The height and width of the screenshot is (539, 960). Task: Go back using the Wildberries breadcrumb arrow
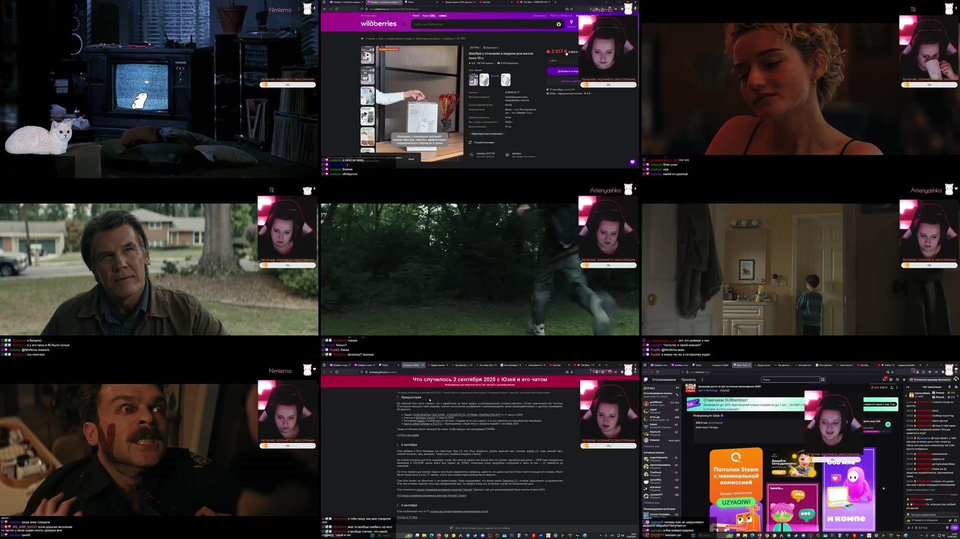[x=362, y=39]
